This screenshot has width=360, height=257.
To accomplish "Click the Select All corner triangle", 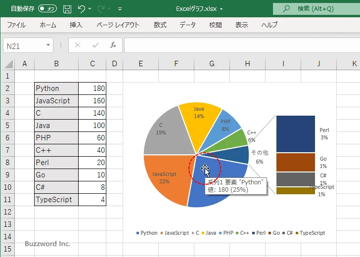I will (7, 64).
